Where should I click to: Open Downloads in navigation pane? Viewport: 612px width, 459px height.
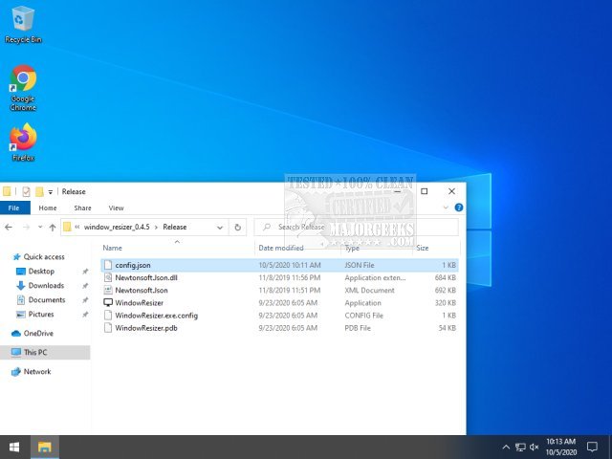pos(46,286)
